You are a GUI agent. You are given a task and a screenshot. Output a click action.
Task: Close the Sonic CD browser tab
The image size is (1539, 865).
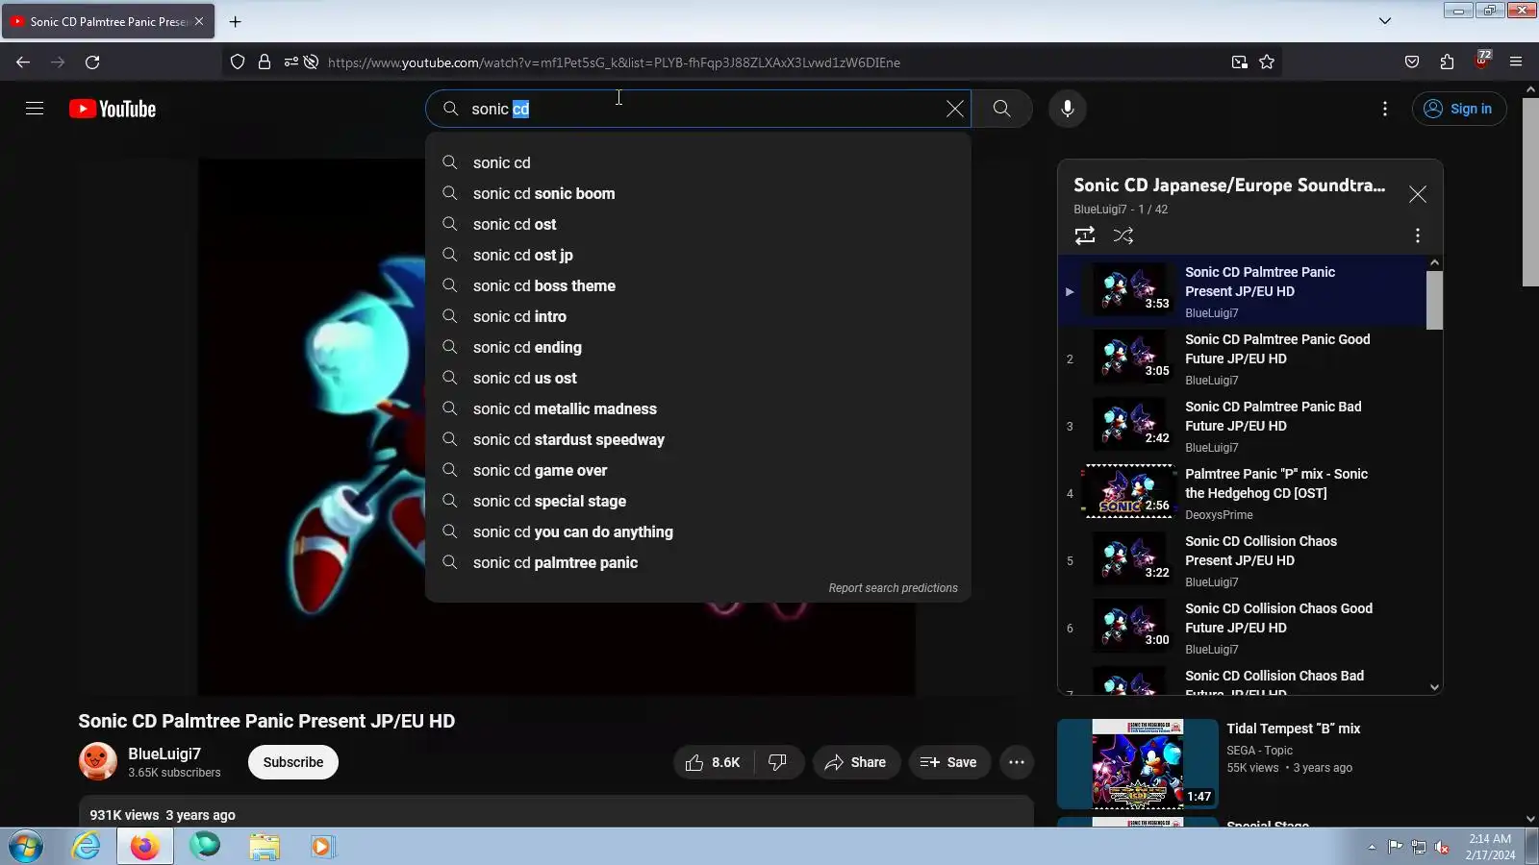tap(199, 21)
